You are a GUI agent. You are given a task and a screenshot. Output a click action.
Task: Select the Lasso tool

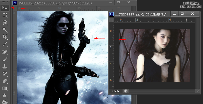tap(5, 22)
